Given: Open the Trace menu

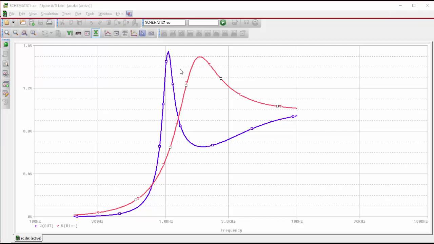Looking at the screenshot, I should coord(66,14).
